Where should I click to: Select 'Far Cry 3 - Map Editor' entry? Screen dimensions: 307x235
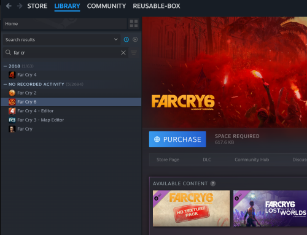pyautogui.click(x=71, y=120)
